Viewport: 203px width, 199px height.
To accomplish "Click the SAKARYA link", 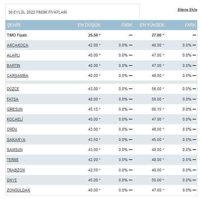I will tap(16, 140).
